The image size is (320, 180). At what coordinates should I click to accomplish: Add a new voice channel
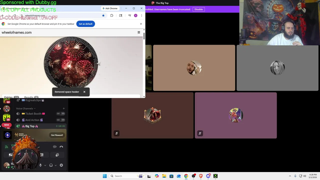tap(64, 108)
